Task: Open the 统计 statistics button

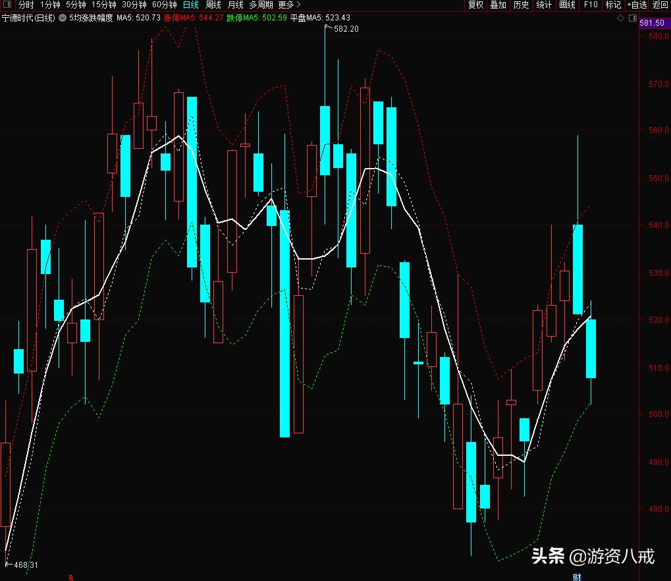Action: pos(544,5)
